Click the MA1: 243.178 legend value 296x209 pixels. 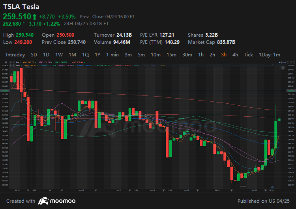(29, 62)
